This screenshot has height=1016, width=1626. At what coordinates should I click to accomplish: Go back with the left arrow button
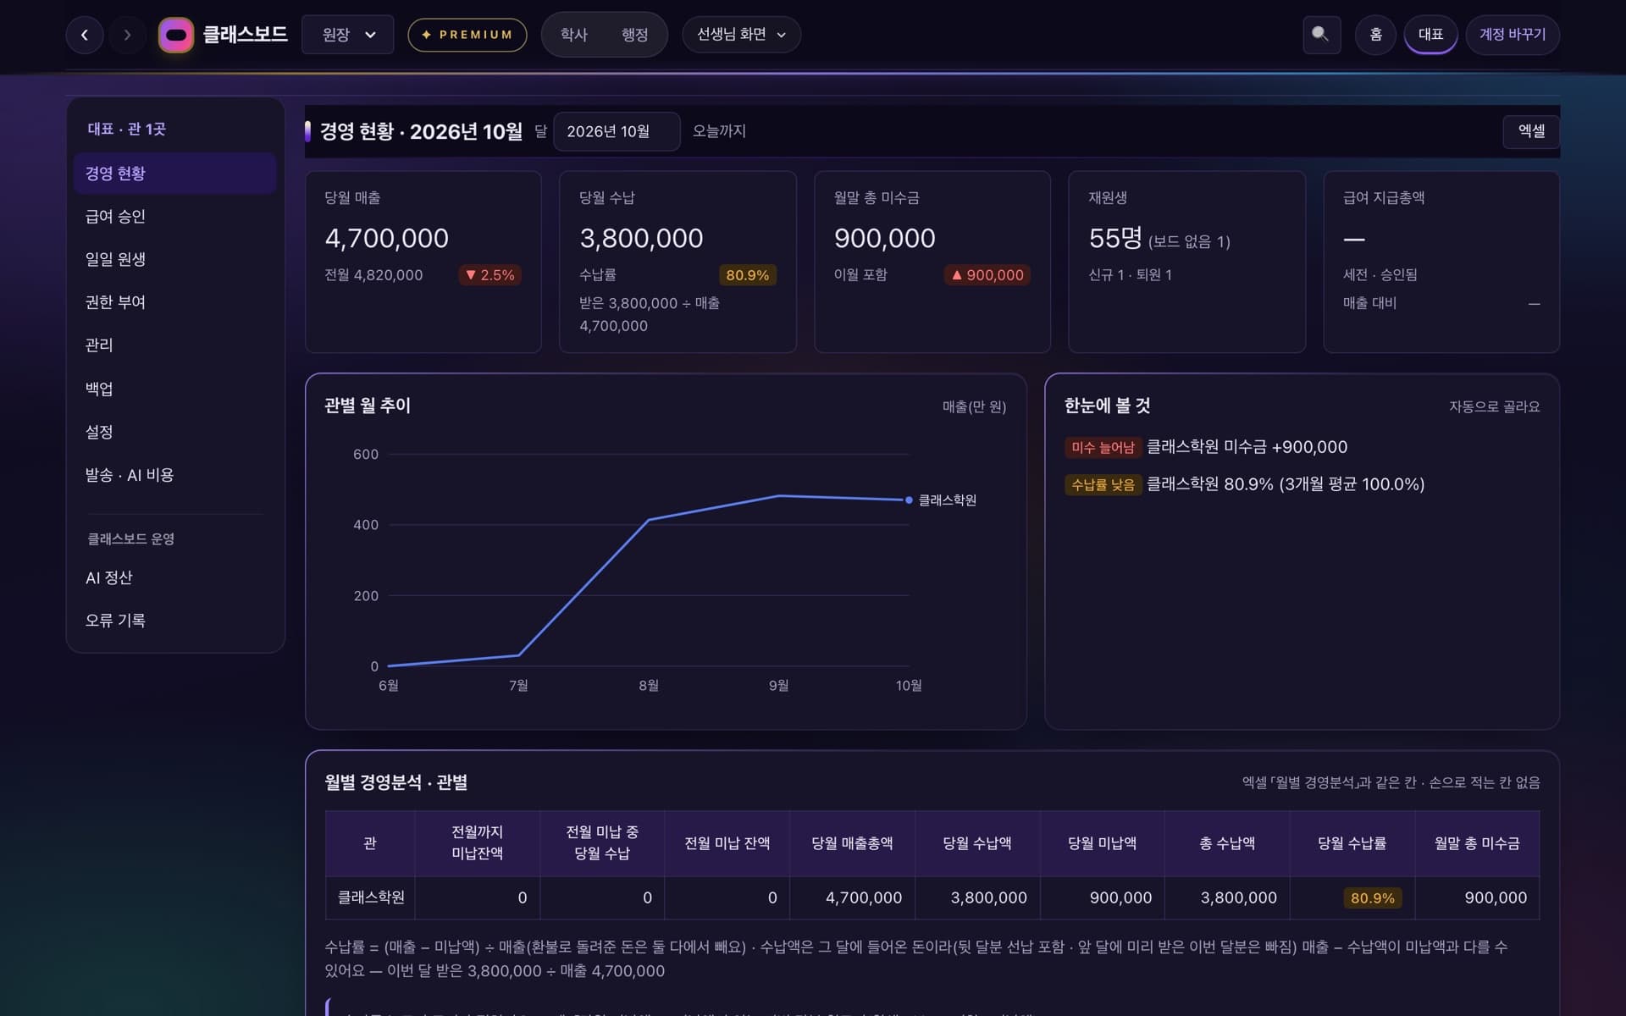(x=85, y=35)
